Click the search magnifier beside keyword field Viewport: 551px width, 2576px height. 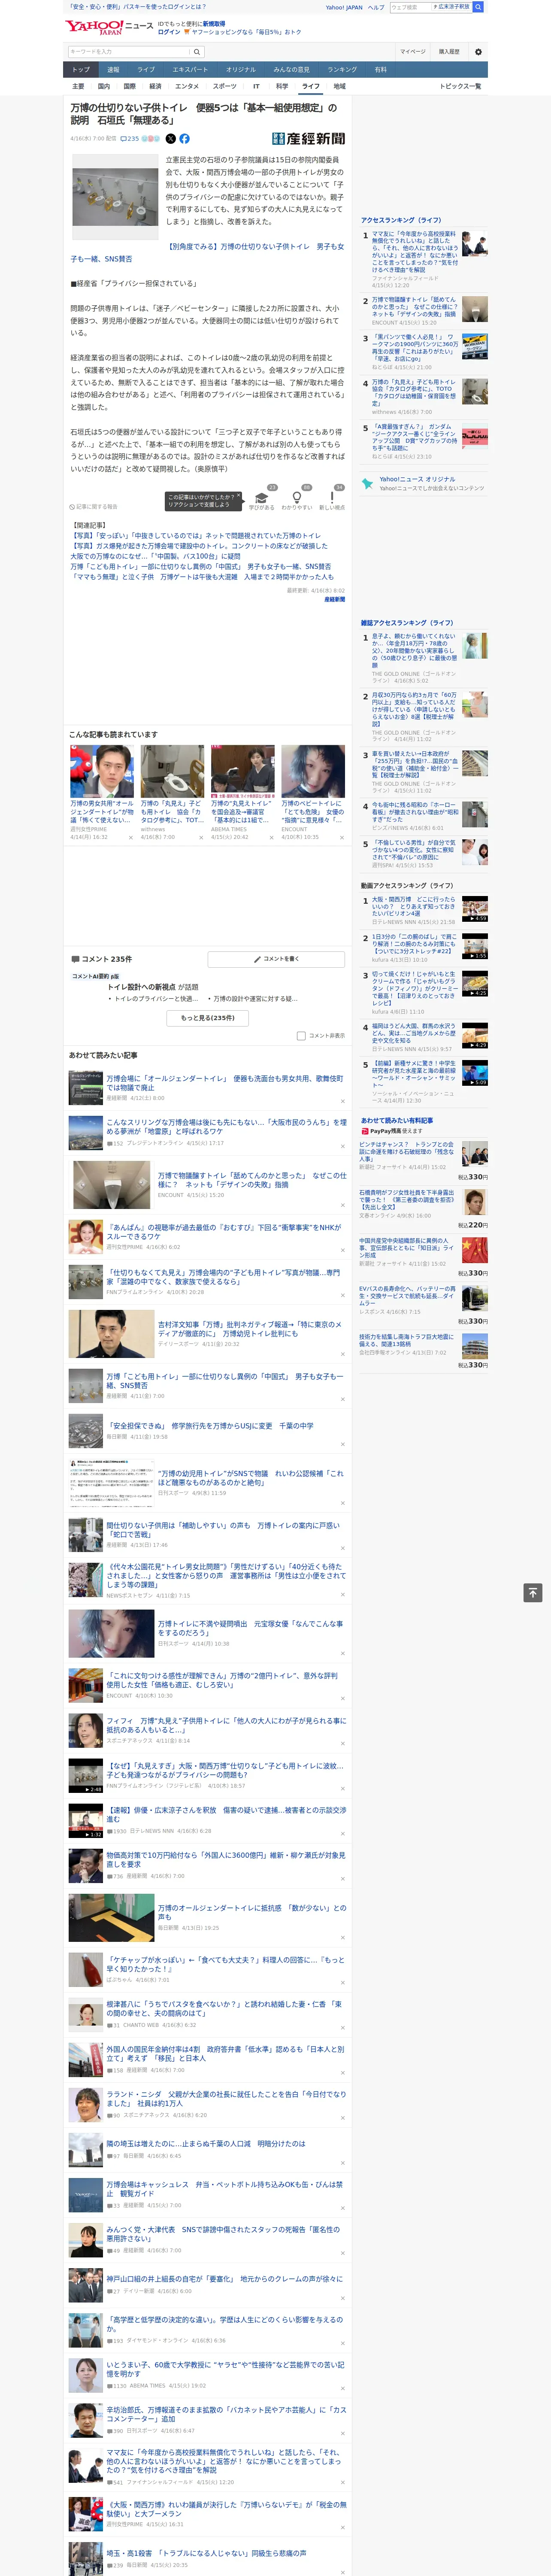[197, 51]
